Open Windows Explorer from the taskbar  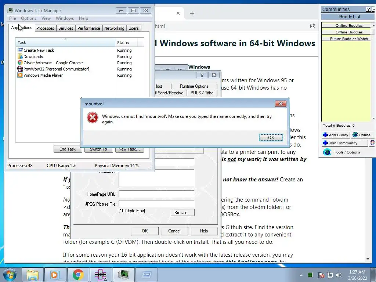[33, 275]
